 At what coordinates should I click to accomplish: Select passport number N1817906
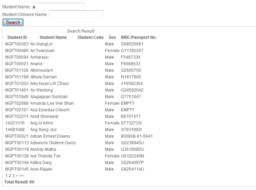[x=131, y=77]
